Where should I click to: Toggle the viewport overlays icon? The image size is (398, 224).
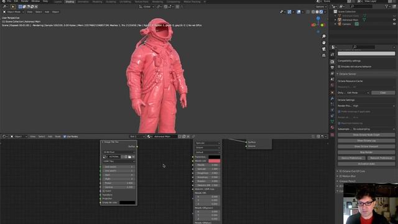coord(298,12)
